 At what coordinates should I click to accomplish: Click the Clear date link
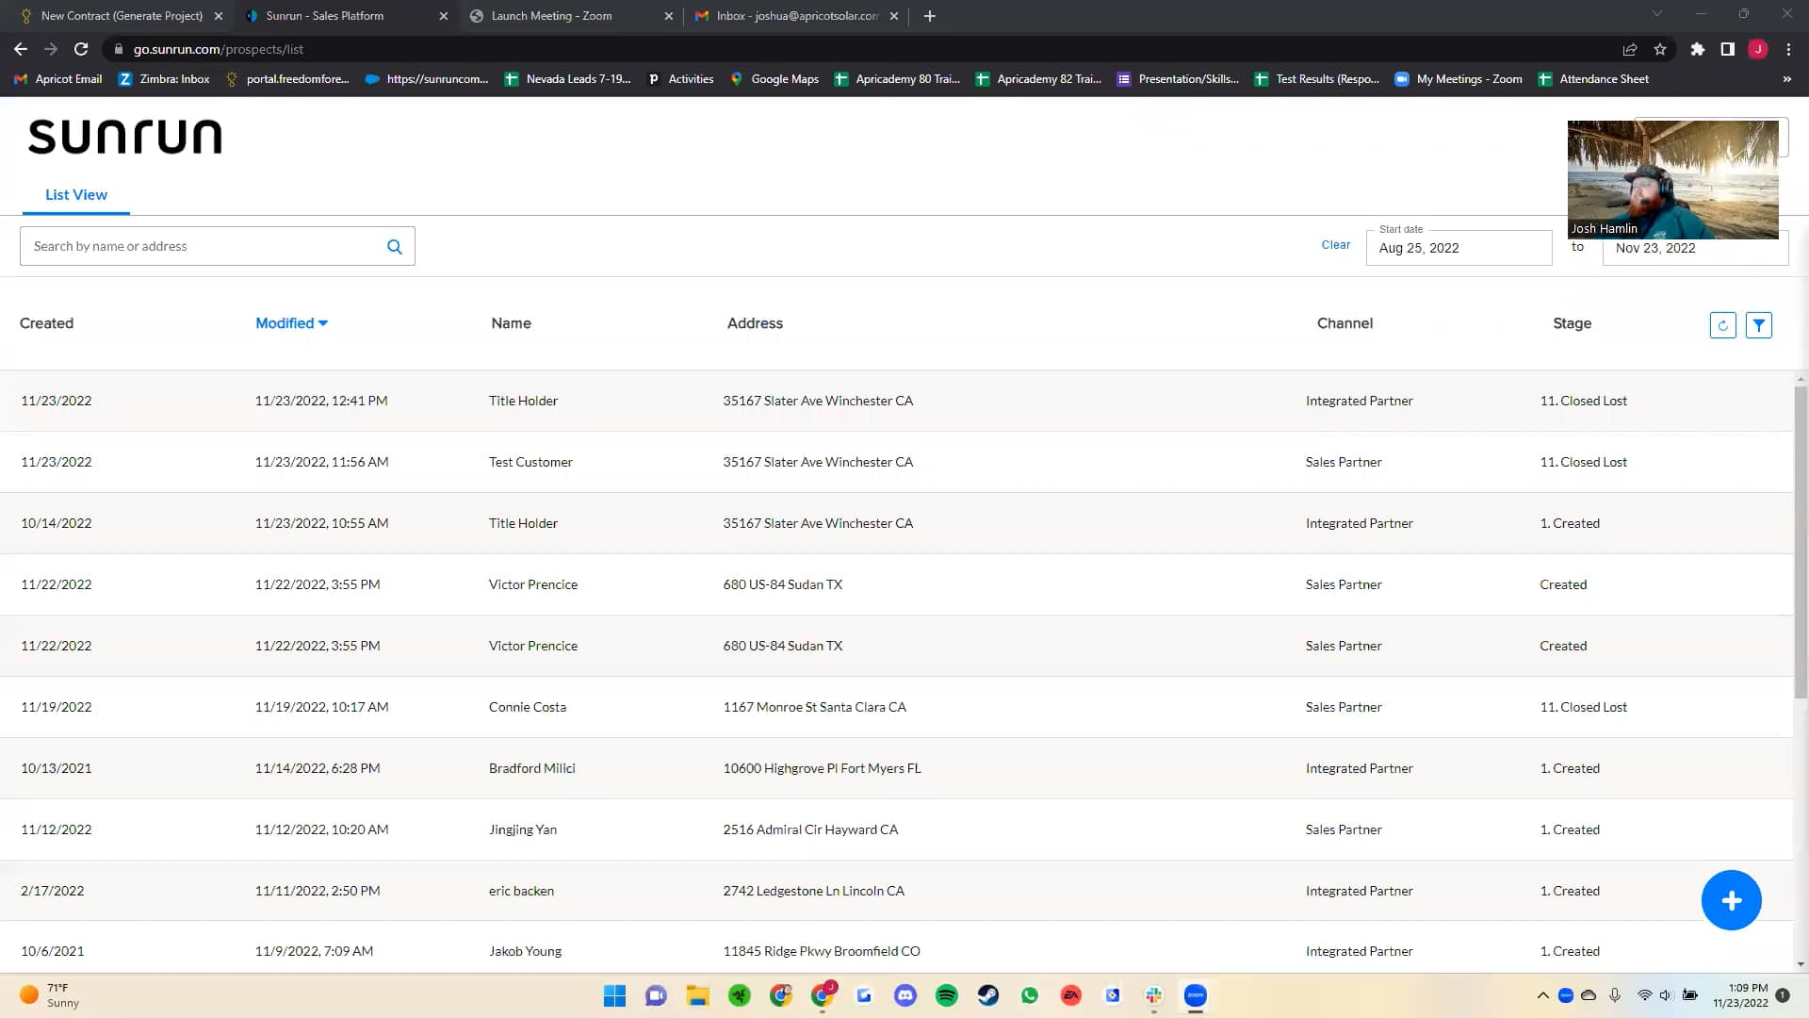pos(1335,245)
